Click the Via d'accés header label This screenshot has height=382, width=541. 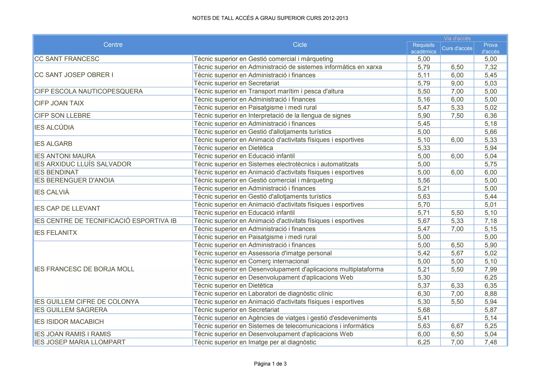[x=457, y=39]
